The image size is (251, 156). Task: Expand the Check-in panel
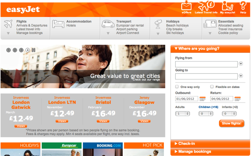point(210,144)
